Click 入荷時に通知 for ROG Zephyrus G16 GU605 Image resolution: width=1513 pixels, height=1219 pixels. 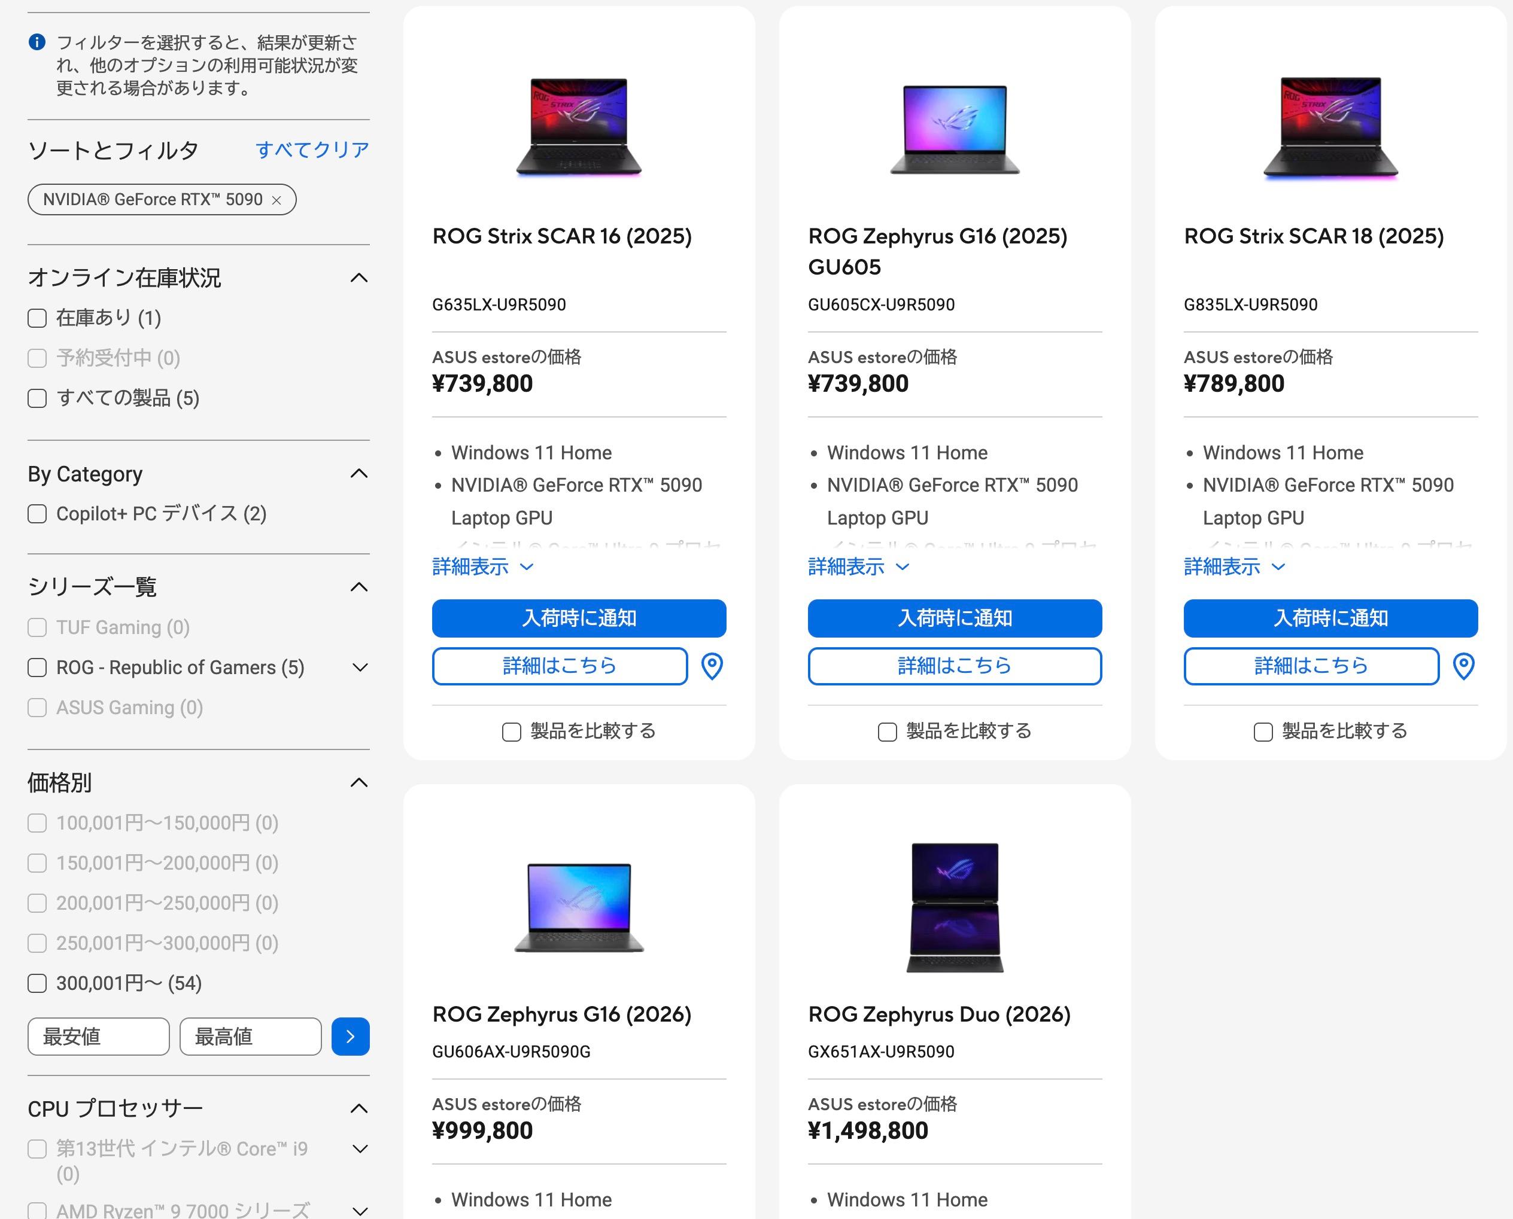point(955,618)
